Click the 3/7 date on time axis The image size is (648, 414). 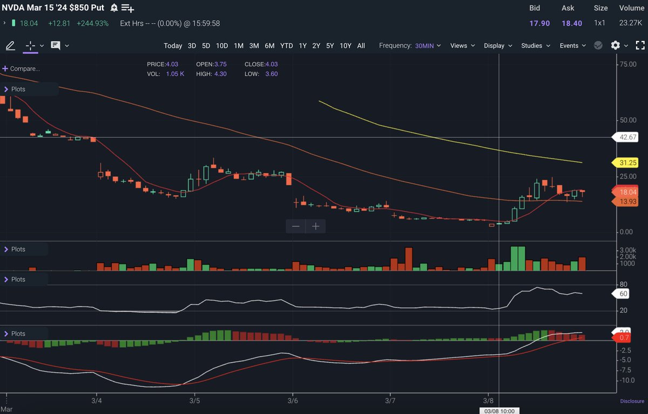pyautogui.click(x=390, y=401)
